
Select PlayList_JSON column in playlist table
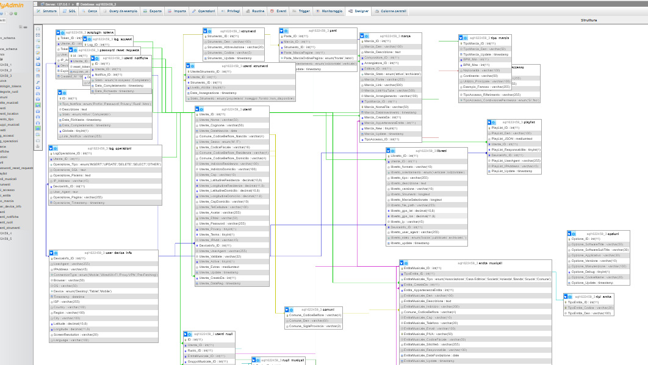click(514, 139)
